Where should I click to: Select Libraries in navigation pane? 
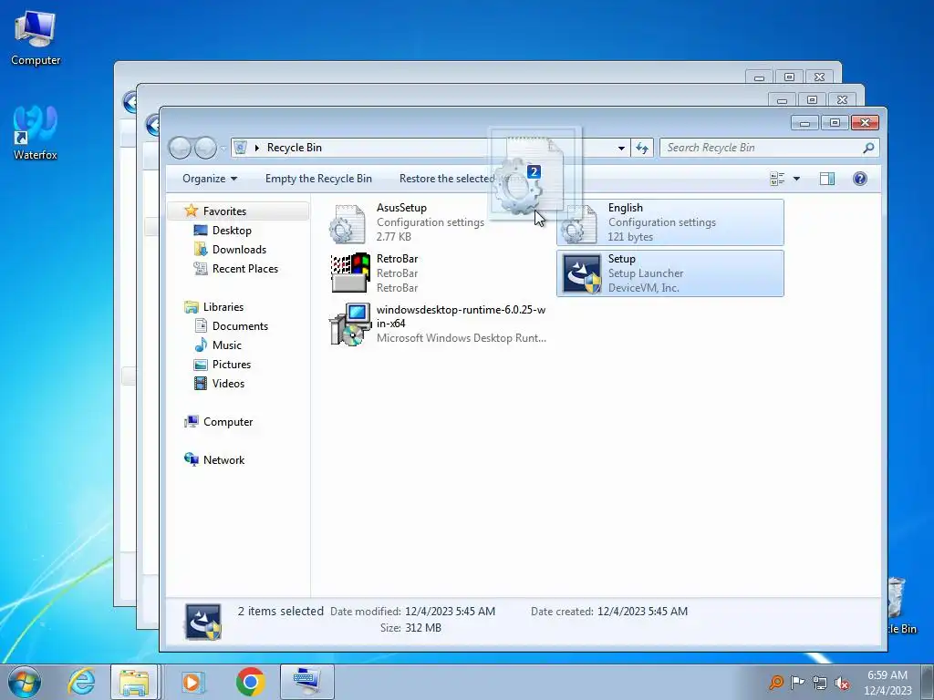click(223, 307)
